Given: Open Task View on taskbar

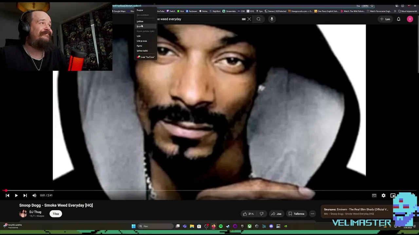Looking at the screenshot, I should pyautogui.click(x=178, y=226).
